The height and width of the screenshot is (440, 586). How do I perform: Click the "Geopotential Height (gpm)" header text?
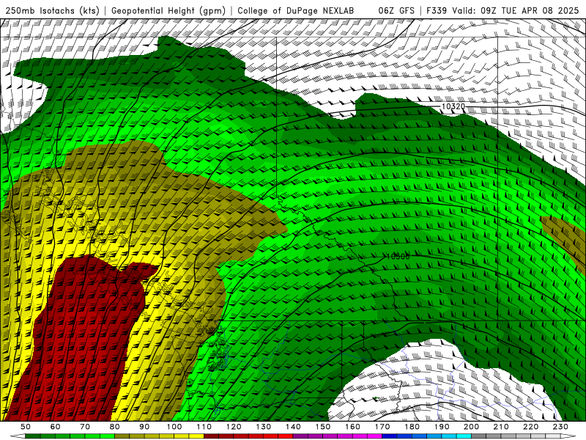[x=168, y=11]
